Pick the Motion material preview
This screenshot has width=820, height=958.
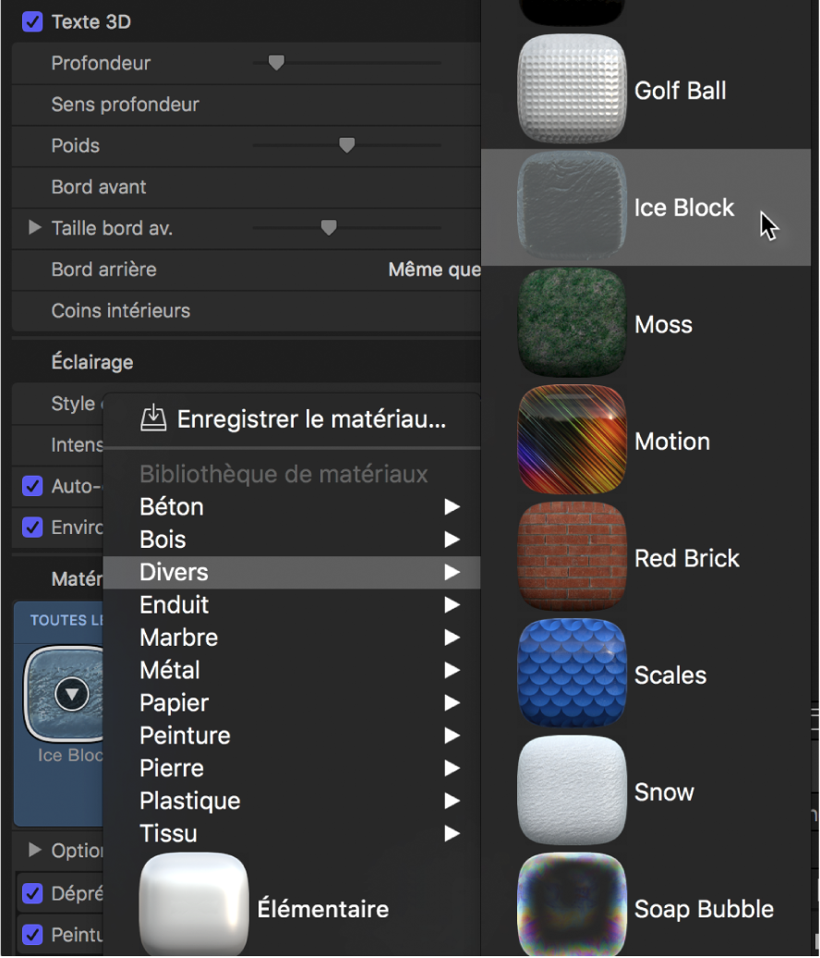[573, 441]
